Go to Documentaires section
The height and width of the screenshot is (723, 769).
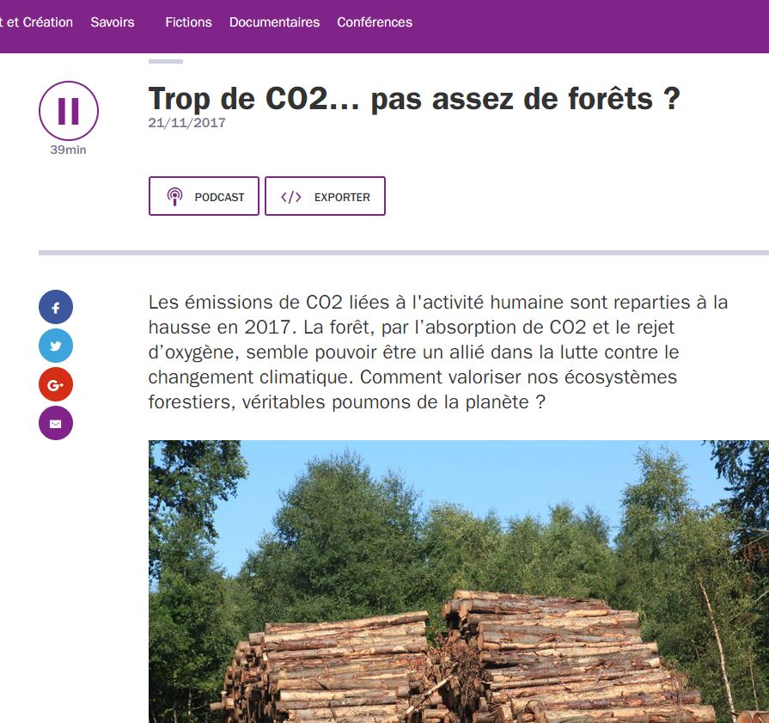275,22
